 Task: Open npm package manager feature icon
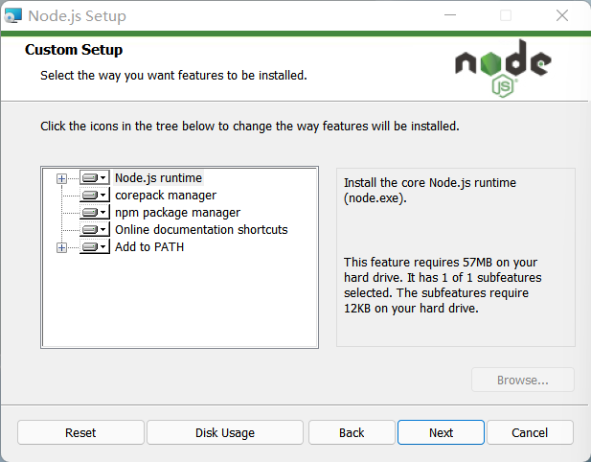94,212
